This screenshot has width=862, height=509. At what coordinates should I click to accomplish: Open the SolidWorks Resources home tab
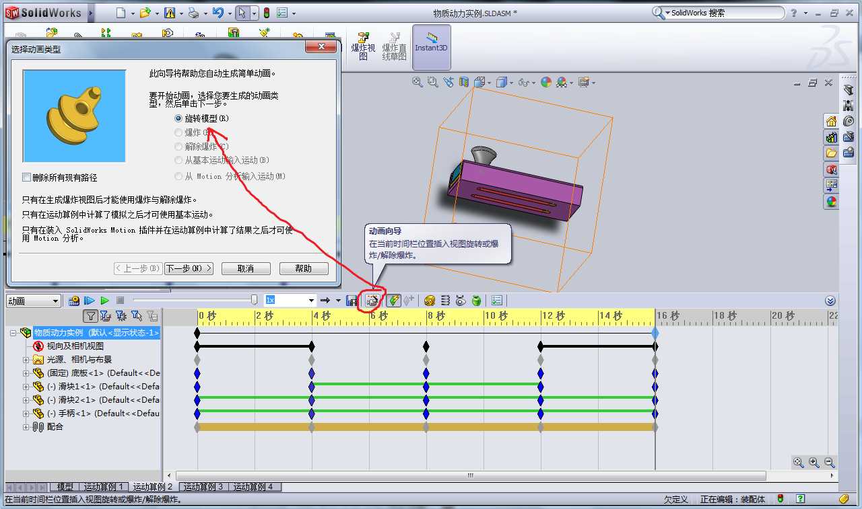tap(831, 122)
